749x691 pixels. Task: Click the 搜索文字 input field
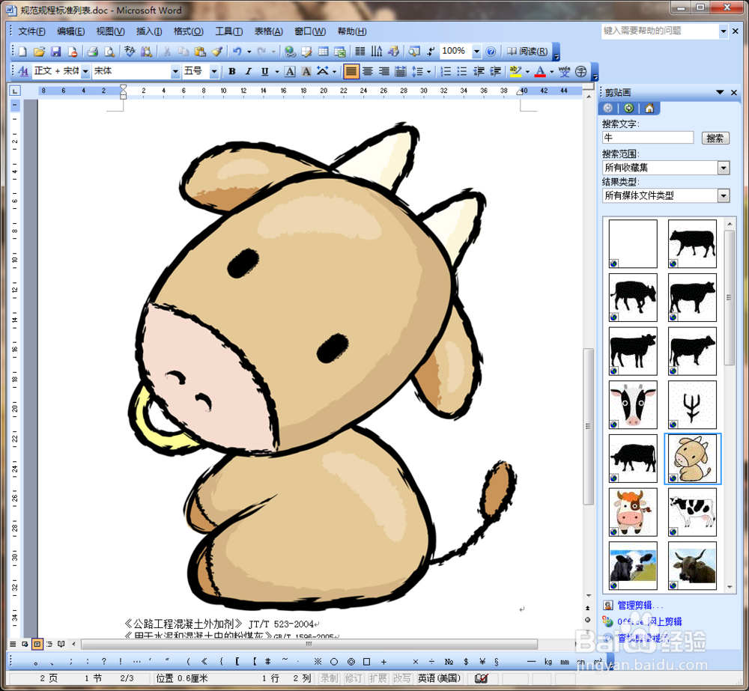pyautogui.click(x=648, y=138)
